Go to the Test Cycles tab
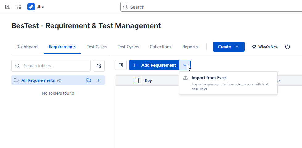 coord(128,47)
